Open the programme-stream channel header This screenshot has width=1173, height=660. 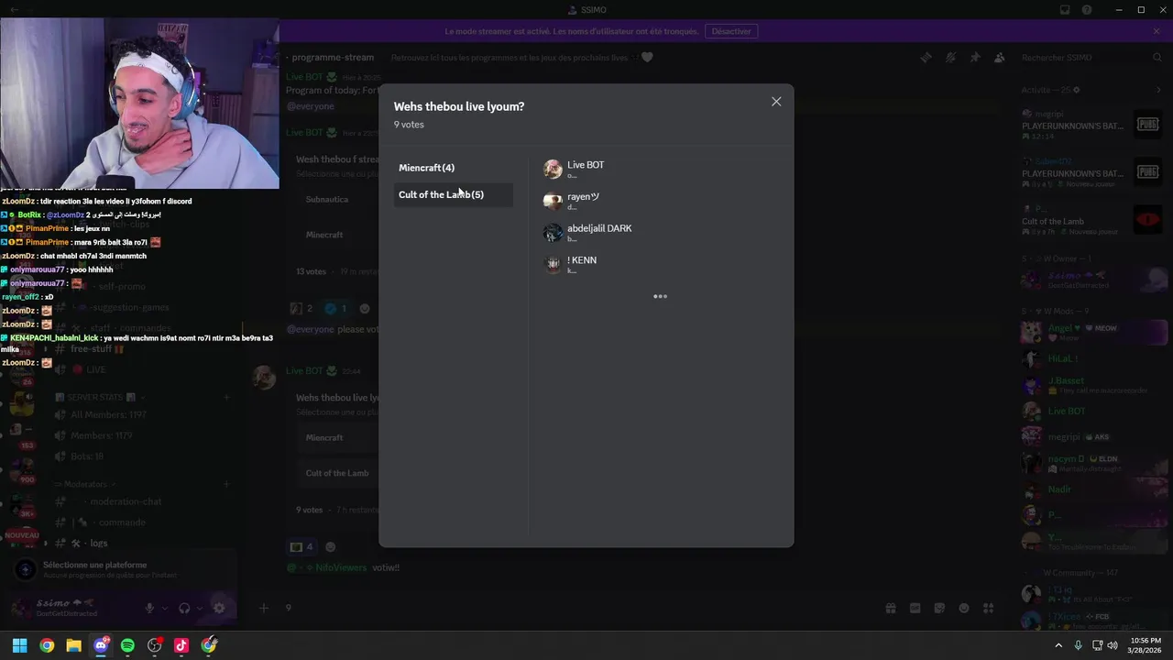pos(334,57)
